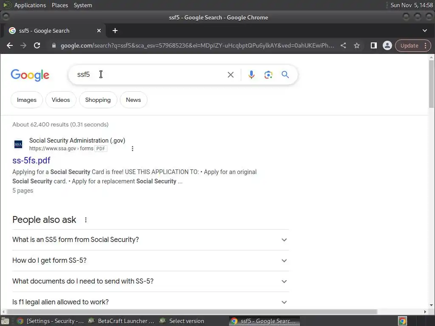The image size is (435, 326).
Task: Click the 5 pages text
Action: 23,191
